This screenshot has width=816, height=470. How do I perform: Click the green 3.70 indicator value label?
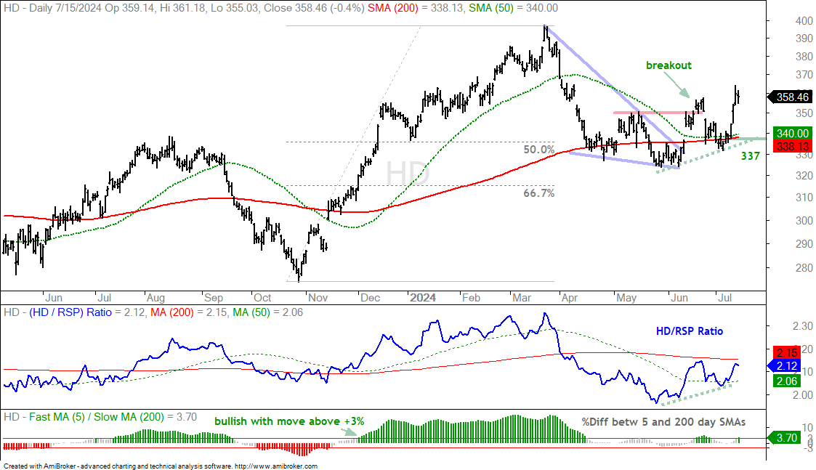(785, 438)
